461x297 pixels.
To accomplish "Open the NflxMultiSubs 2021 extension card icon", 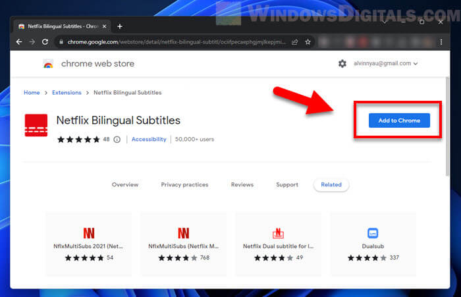I will coord(89,233).
